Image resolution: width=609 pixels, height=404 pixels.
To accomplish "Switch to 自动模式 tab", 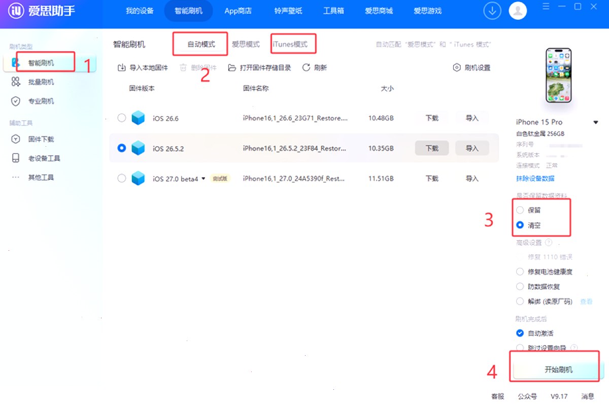I will tap(201, 44).
